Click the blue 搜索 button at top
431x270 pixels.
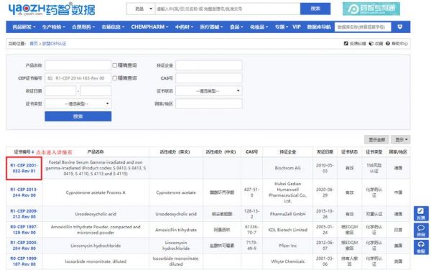[315, 9]
